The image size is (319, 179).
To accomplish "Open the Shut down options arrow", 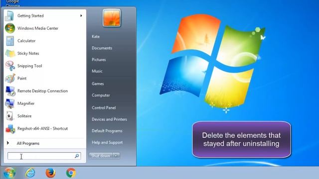I will point(116,156).
